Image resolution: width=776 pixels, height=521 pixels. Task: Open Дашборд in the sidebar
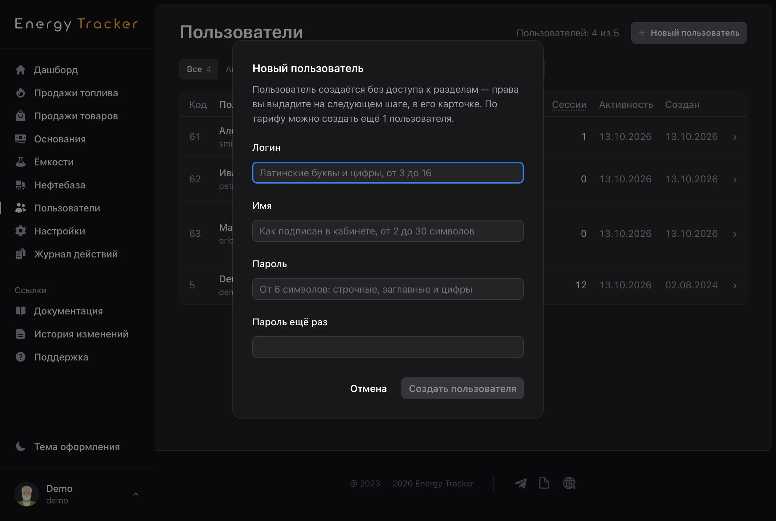[x=56, y=70]
